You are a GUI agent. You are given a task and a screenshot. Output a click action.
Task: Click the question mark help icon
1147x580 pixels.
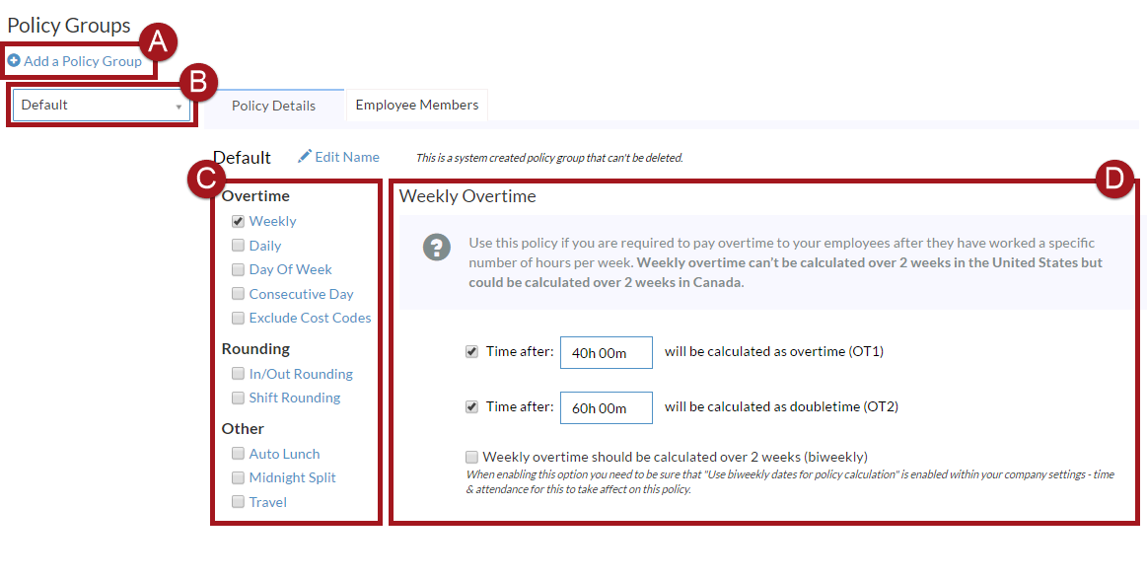(437, 248)
